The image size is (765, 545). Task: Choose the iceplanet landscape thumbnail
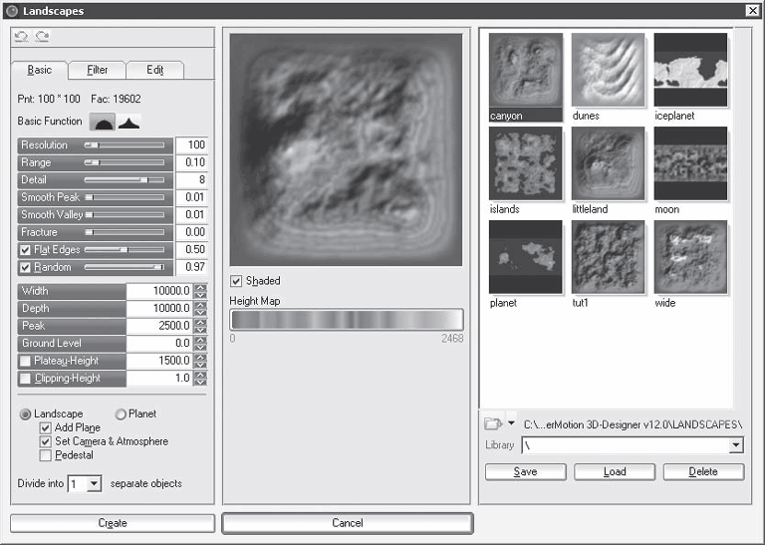(x=690, y=71)
